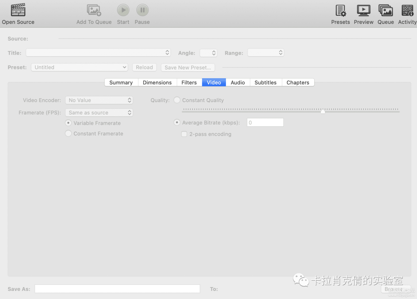The width and height of the screenshot is (417, 299).
Task: Open the Framerate dropdown
Action: coord(99,113)
